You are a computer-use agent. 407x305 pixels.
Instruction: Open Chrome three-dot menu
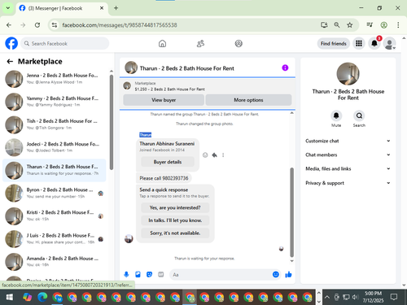(398, 25)
